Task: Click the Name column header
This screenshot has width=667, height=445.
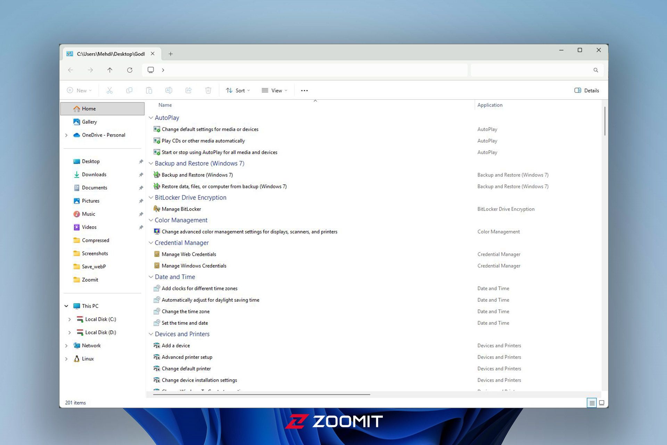Action: pos(165,105)
